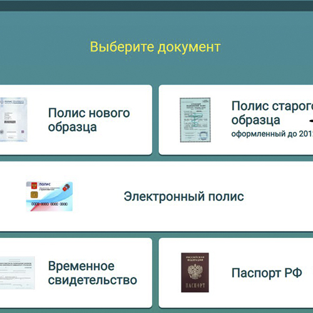Click the eagle emblem on the passport cover

click(195, 271)
